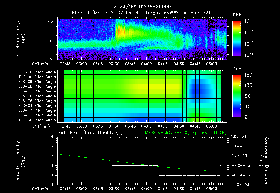Screen dimensions: 280x193
Task: Select the 90 value on the Deg scale
Action: (x=248, y=96)
